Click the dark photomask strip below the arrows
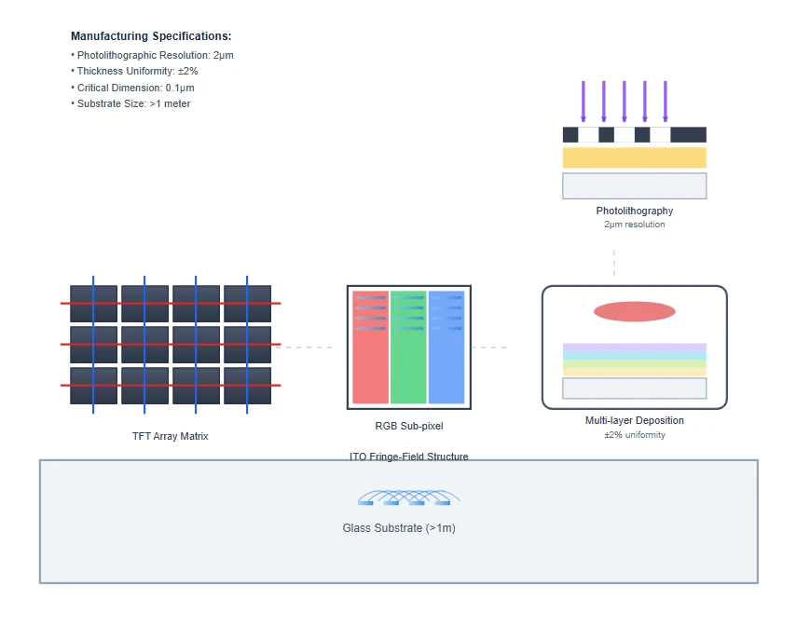This screenshot has width=810, height=627. [635, 135]
